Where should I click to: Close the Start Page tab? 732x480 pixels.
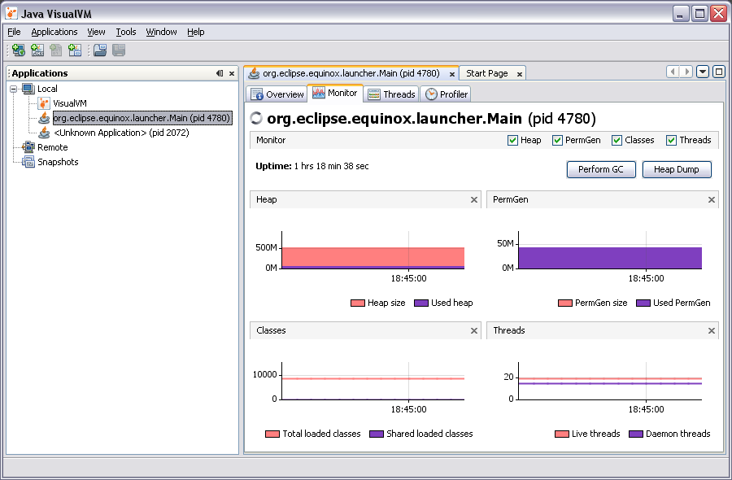coord(519,74)
